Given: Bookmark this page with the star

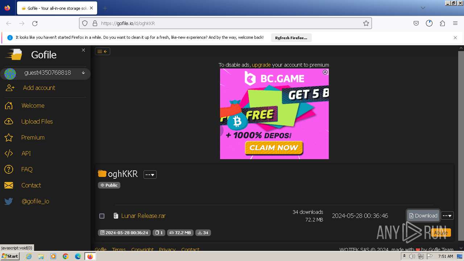Looking at the screenshot, I should [x=366, y=23].
